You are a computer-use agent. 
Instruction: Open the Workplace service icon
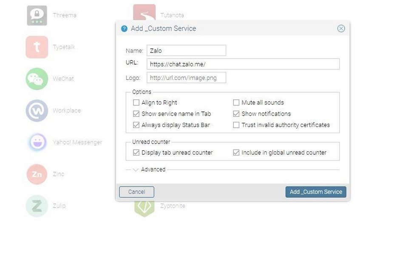pos(37,110)
